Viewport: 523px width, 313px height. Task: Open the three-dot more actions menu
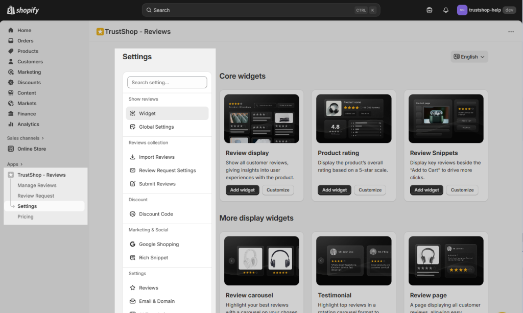511,32
